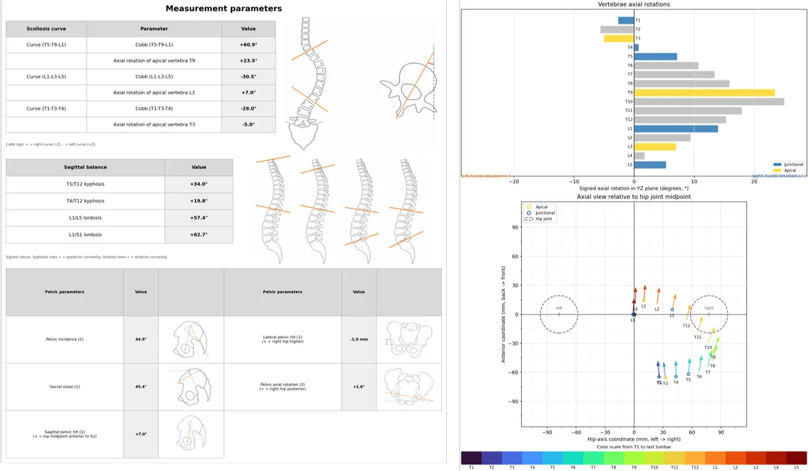Viewport: 808px width, 471px height.
Task: Click the L1 swatch in the color scale
Action: (x=715, y=458)
